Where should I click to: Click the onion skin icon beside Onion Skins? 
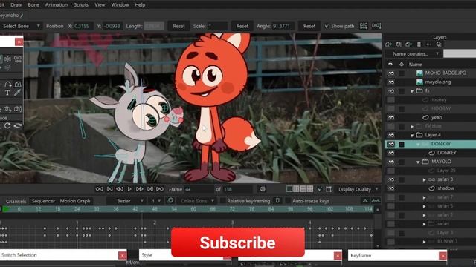pyautogui.click(x=170, y=201)
